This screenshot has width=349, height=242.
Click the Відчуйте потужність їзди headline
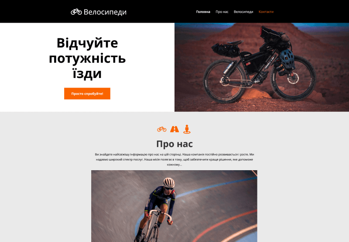coord(87,58)
